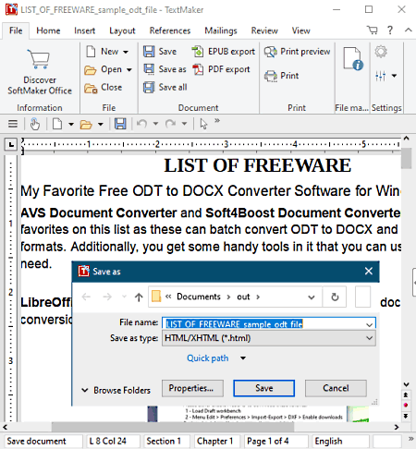The width and height of the screenshot is (416, 449).
Task: Open the help question mark
Action: click(390, 30)
